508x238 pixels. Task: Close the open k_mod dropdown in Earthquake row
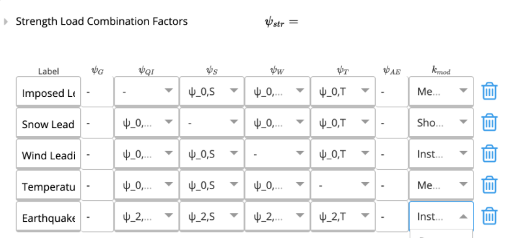point(441,216)
